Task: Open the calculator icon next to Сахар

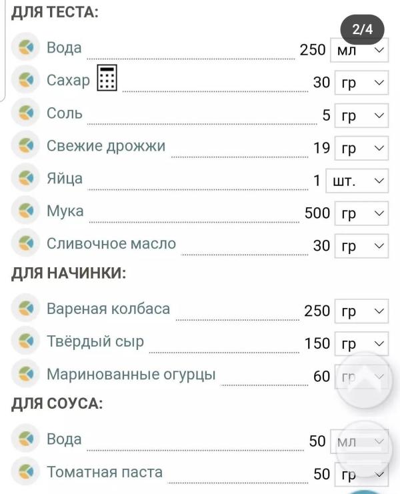Action: 107,78
